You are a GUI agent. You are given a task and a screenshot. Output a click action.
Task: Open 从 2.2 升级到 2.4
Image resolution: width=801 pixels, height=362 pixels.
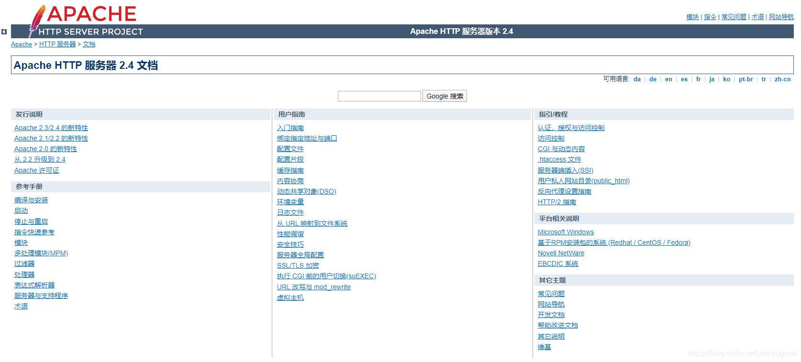coord(40,159)
